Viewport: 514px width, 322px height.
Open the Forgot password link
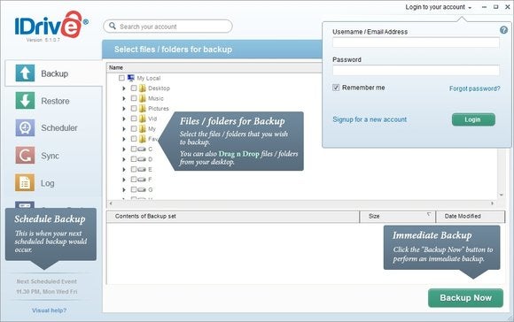pyautogui.click(x=475, y=88)
